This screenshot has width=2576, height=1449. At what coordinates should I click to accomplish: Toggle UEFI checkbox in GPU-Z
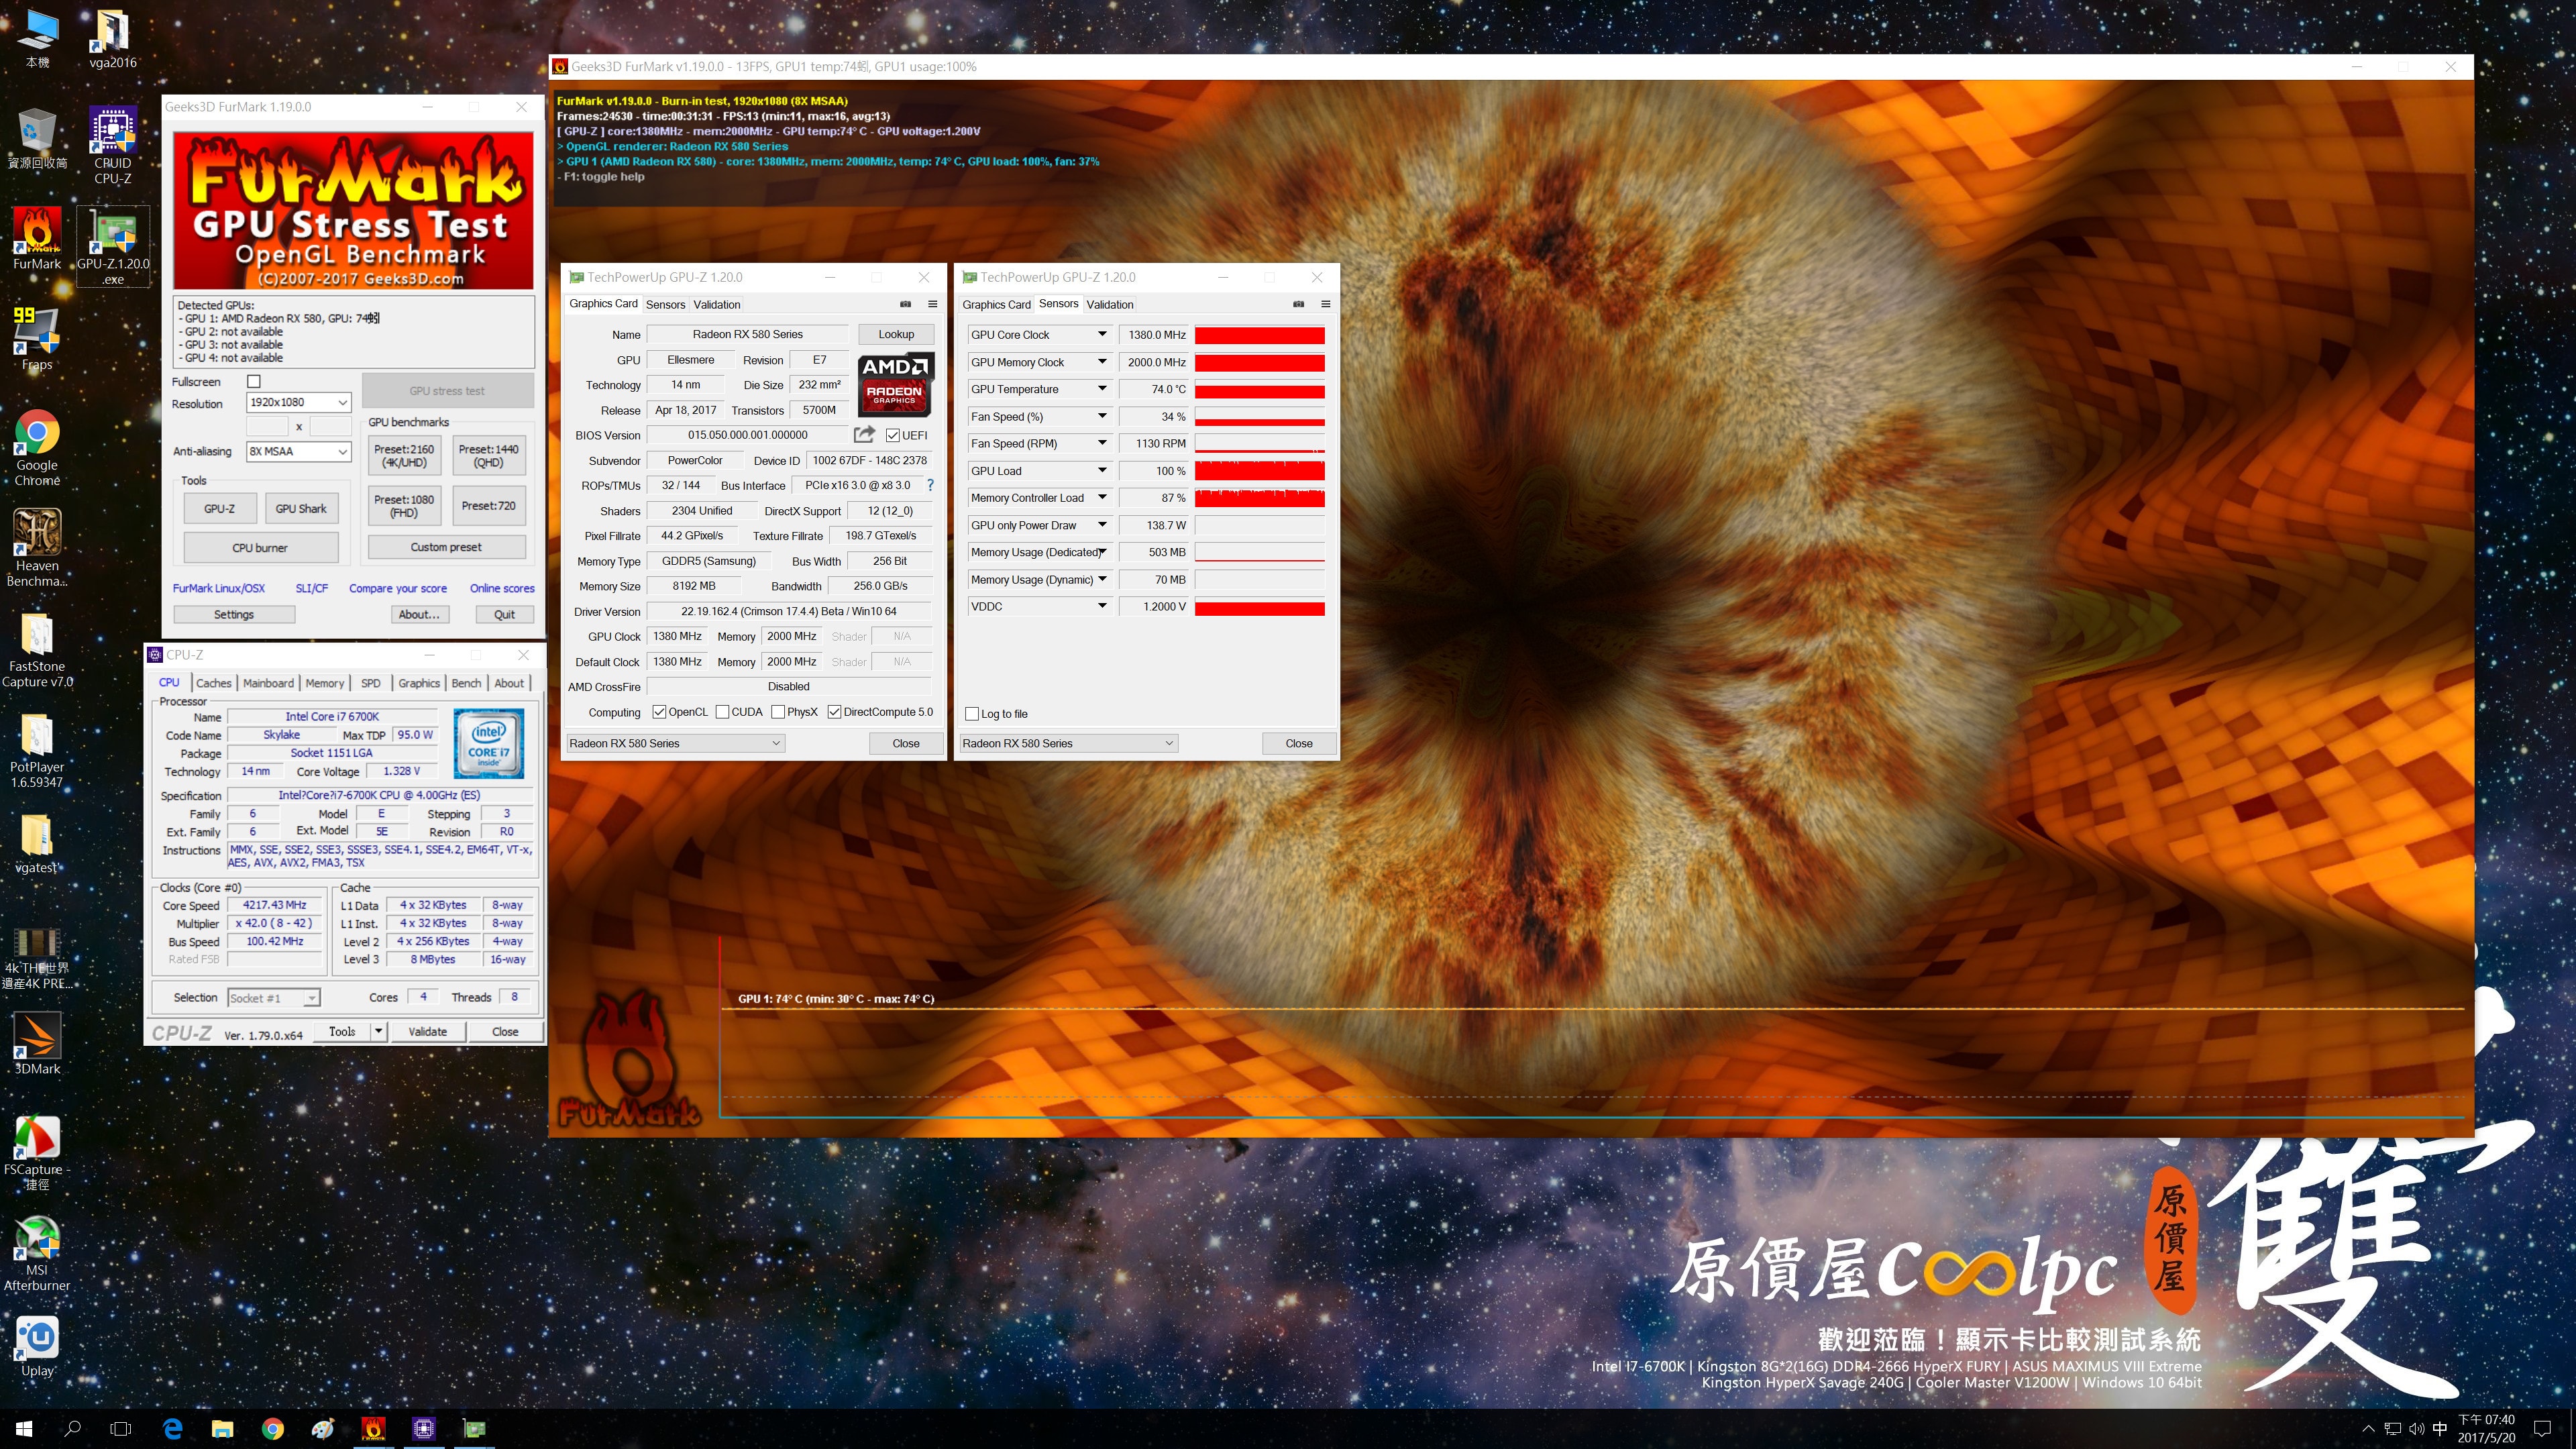[x=892, y=435]
